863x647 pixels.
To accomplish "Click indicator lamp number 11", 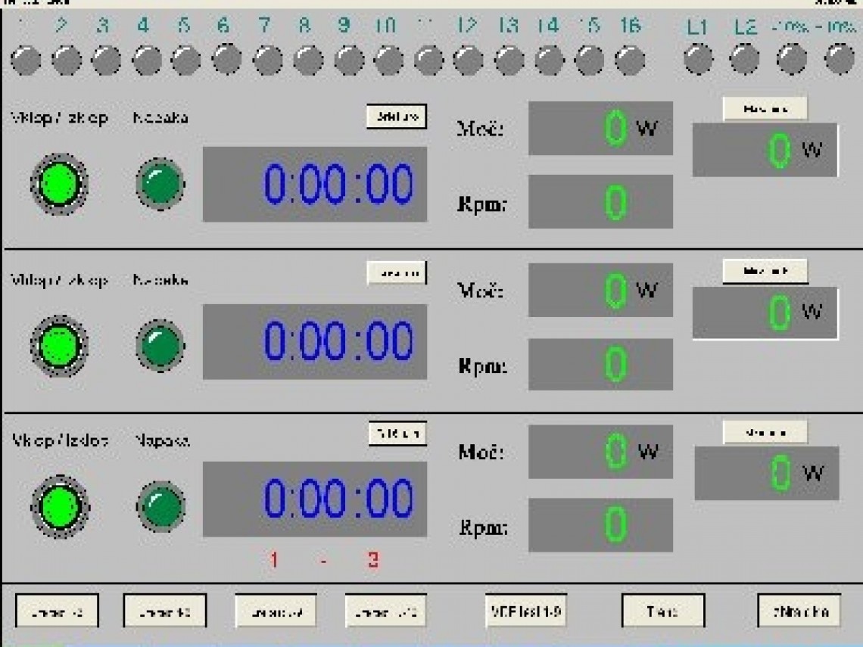I will point(428,60).
